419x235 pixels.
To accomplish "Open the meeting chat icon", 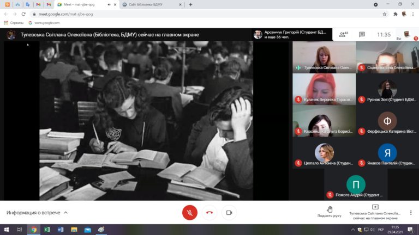I will [362, 34].
